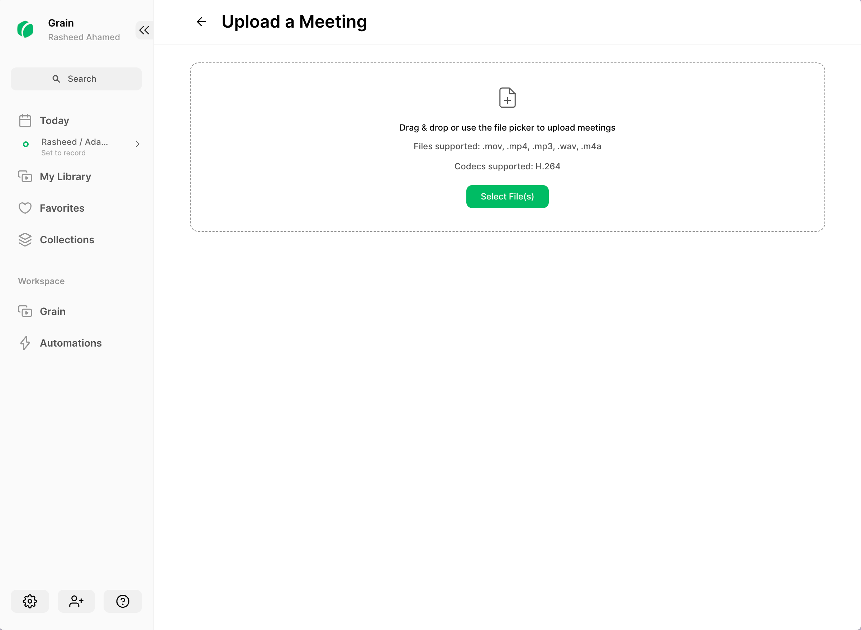Image resolution: width=861 pixels, height=630 pixels.
Task: Open Help via the question mark icon
Action: coord(122,601)
